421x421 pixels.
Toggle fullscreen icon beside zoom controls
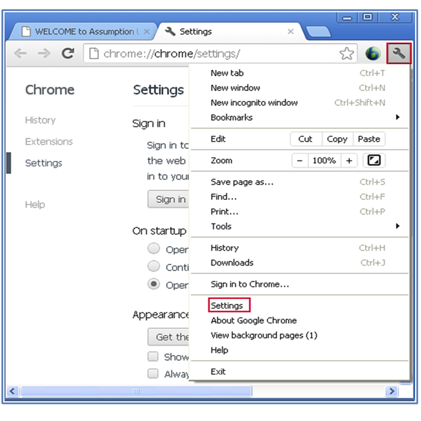point(374,160)
